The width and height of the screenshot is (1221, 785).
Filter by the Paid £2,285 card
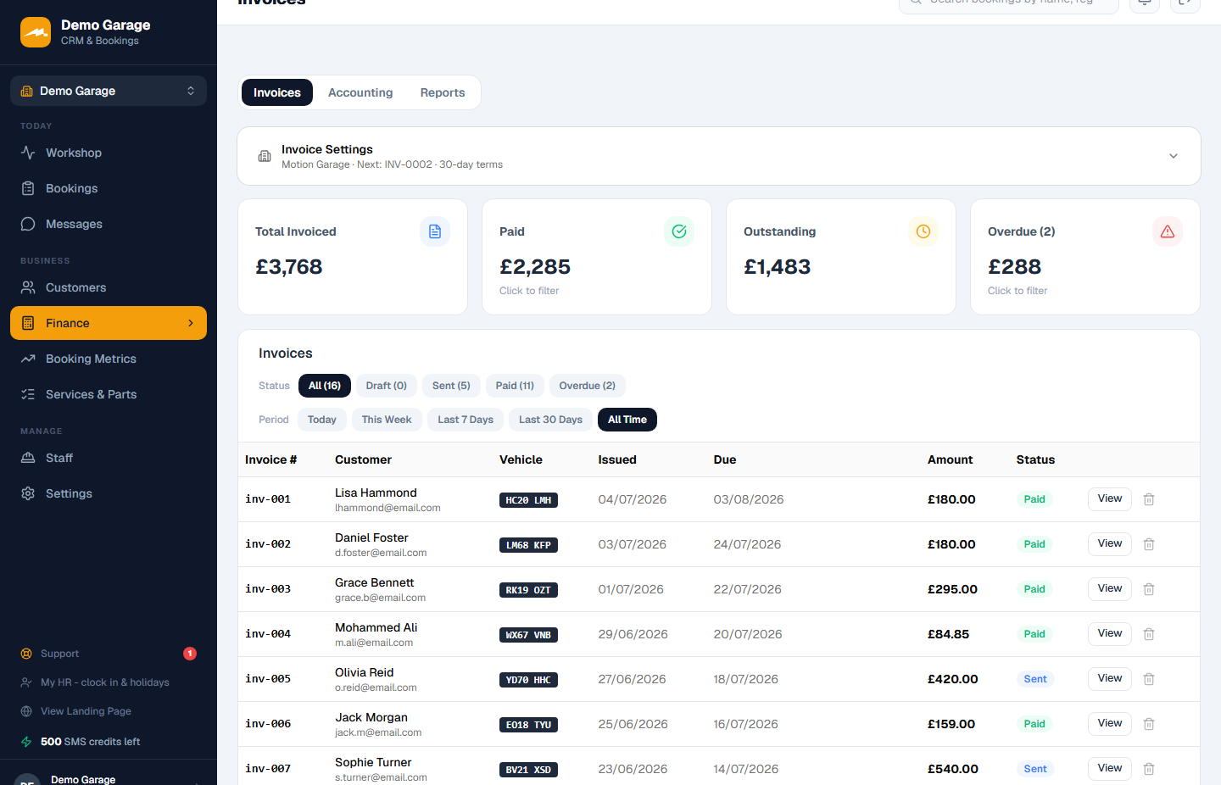pyautogui.click(x=597, y=257)
